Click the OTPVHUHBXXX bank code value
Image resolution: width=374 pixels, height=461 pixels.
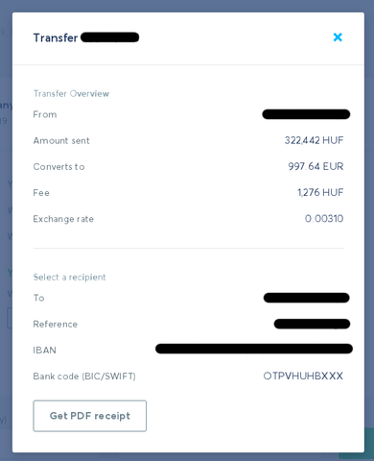[x=303, y=376]
